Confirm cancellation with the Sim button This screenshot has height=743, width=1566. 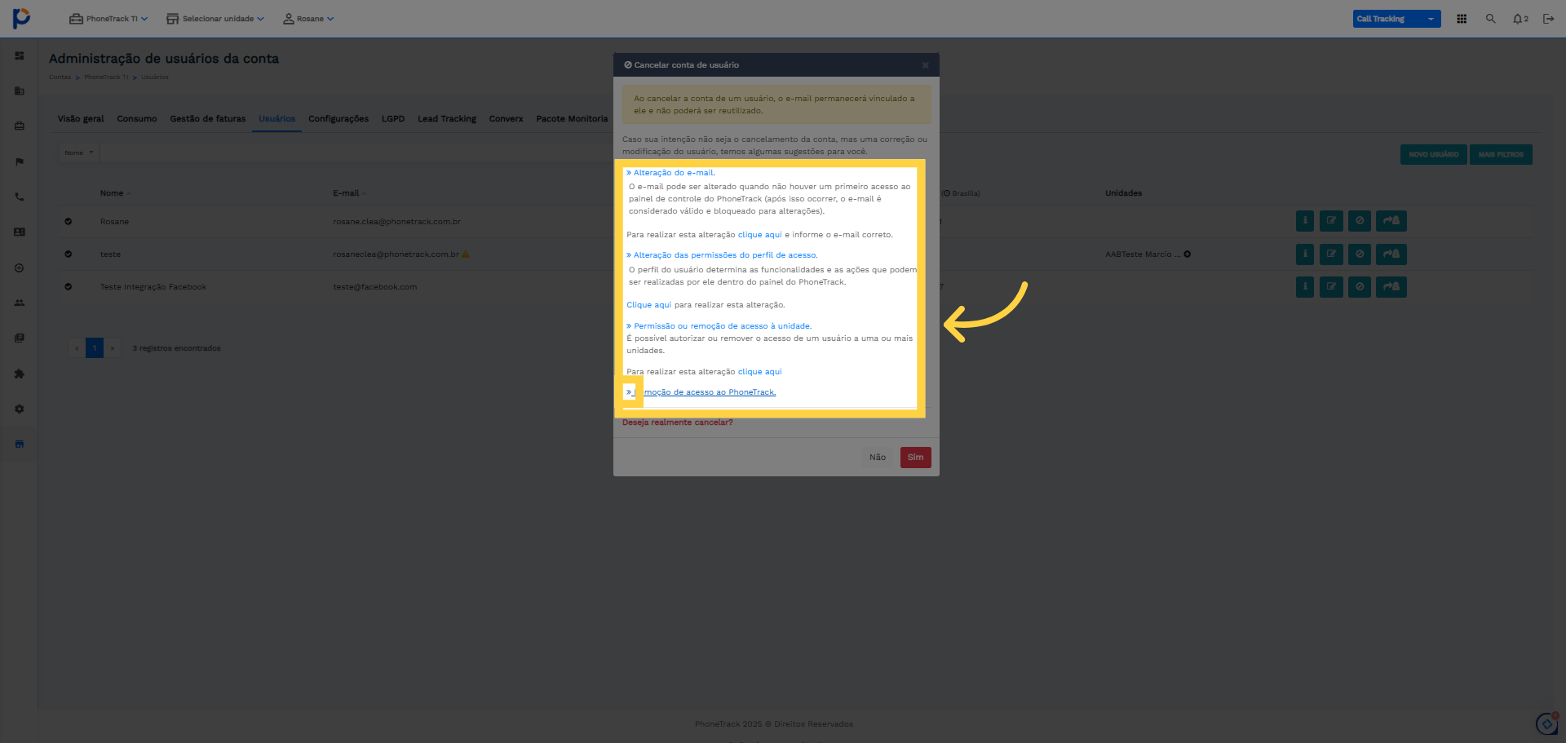click(916, 458)
